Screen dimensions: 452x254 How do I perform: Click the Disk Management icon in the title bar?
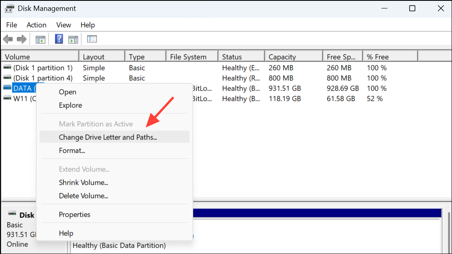(x=10, y=8)
